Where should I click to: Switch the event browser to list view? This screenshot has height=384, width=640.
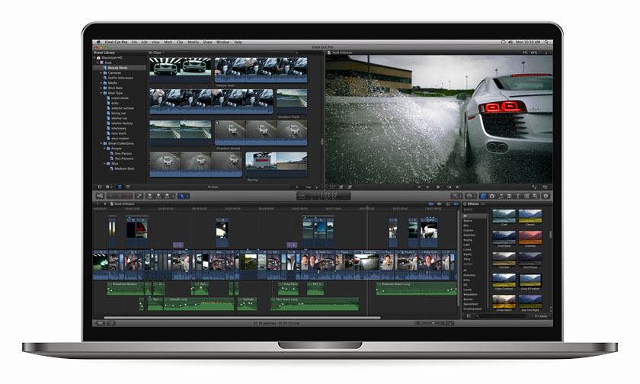pos(128,187)
